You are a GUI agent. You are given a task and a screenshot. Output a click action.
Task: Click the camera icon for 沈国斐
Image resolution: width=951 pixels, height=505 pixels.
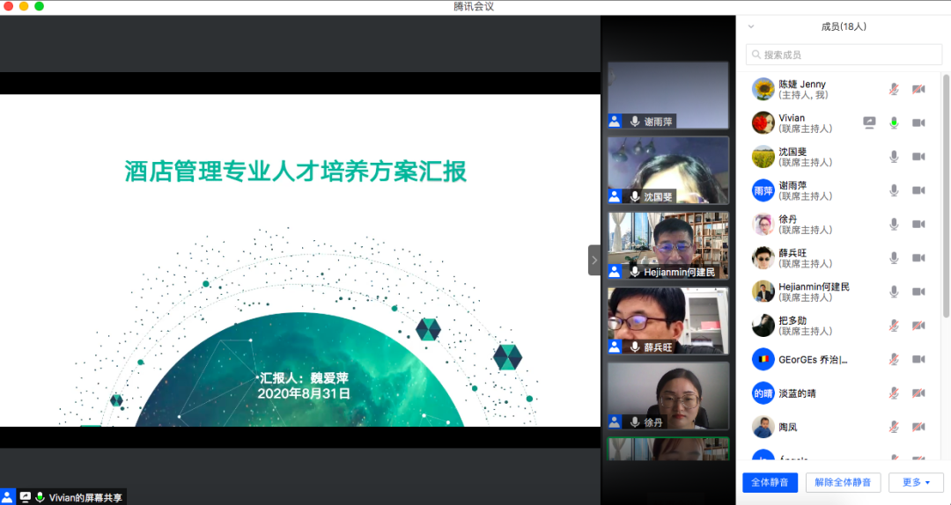[918, 157]
